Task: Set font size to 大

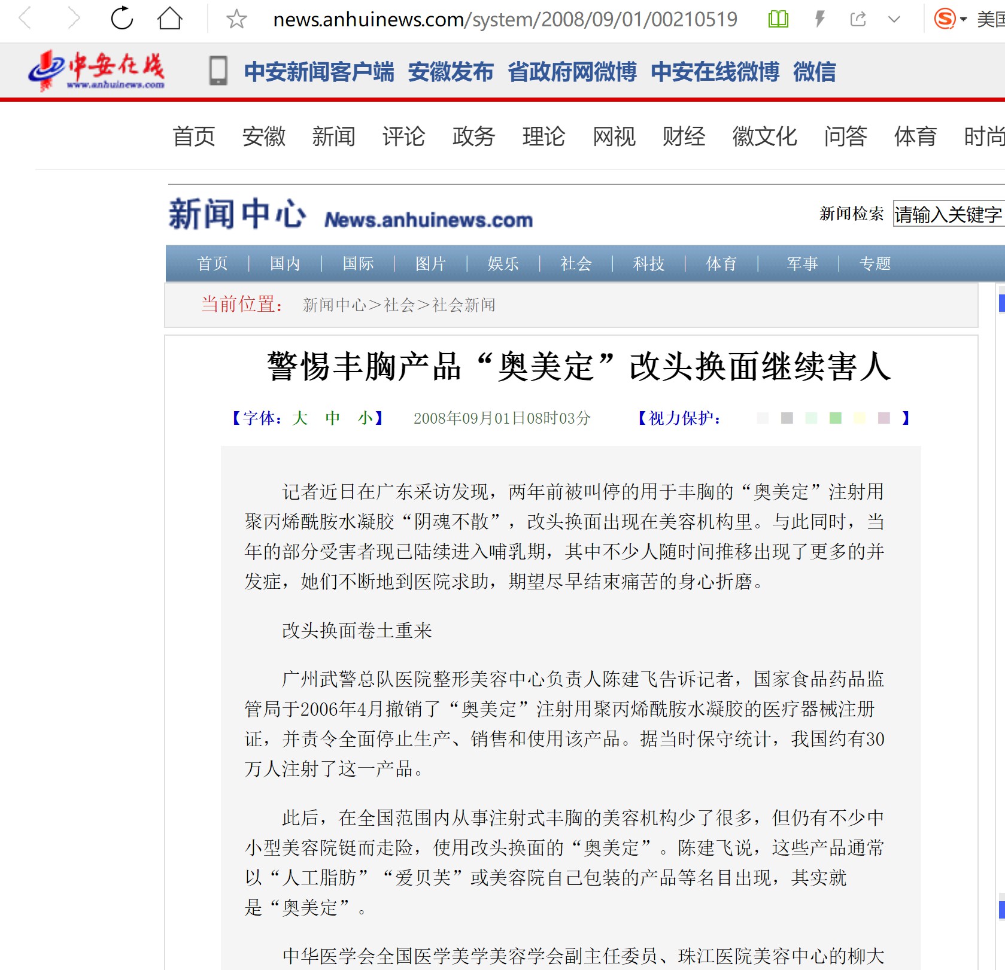Action: pos(300,418)
